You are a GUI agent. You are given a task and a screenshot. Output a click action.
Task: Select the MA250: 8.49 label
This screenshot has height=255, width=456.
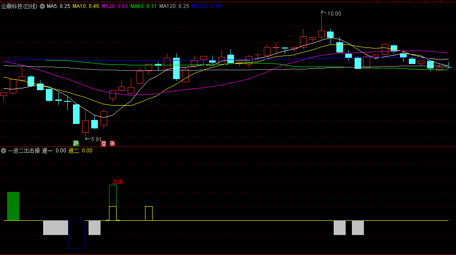pos(206,6)
